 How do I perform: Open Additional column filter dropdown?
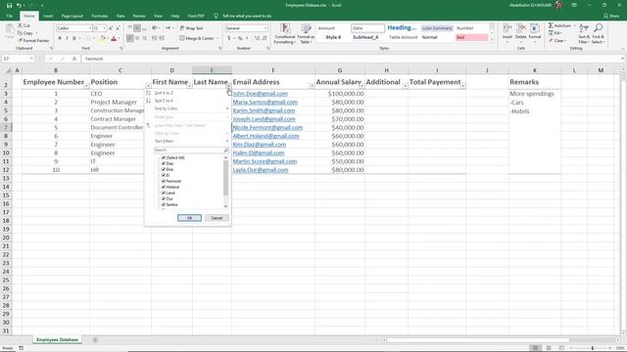(405, 86)
